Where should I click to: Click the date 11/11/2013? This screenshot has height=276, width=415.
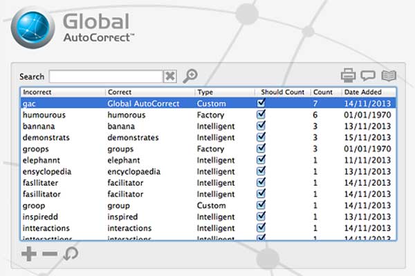(x=367, y=160)
